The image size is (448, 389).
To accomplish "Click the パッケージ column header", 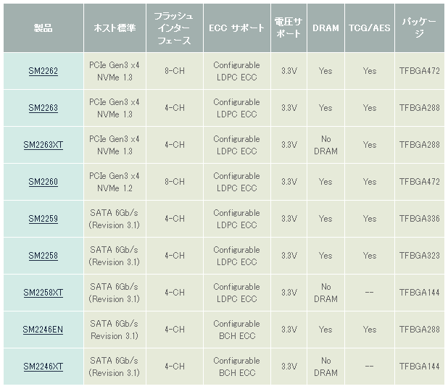I will point(419,28).
